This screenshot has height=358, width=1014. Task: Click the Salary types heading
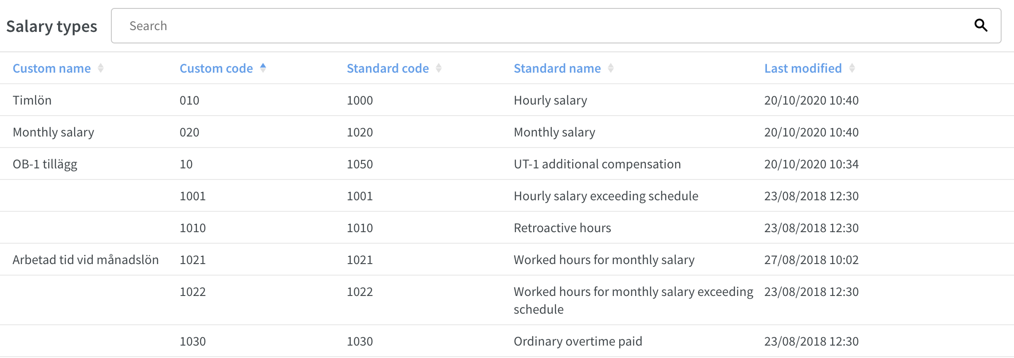tap(52, 26)
